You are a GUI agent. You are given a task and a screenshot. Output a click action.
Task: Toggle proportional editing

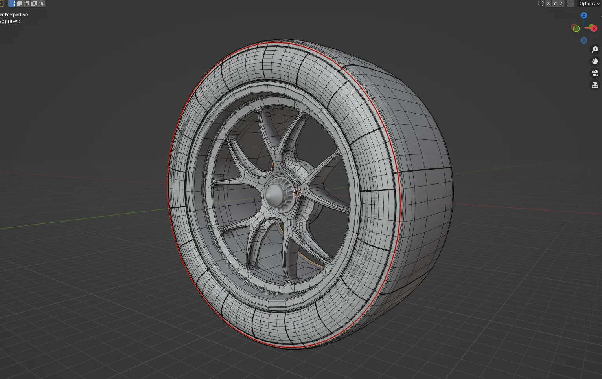click(x=570, y=4)
